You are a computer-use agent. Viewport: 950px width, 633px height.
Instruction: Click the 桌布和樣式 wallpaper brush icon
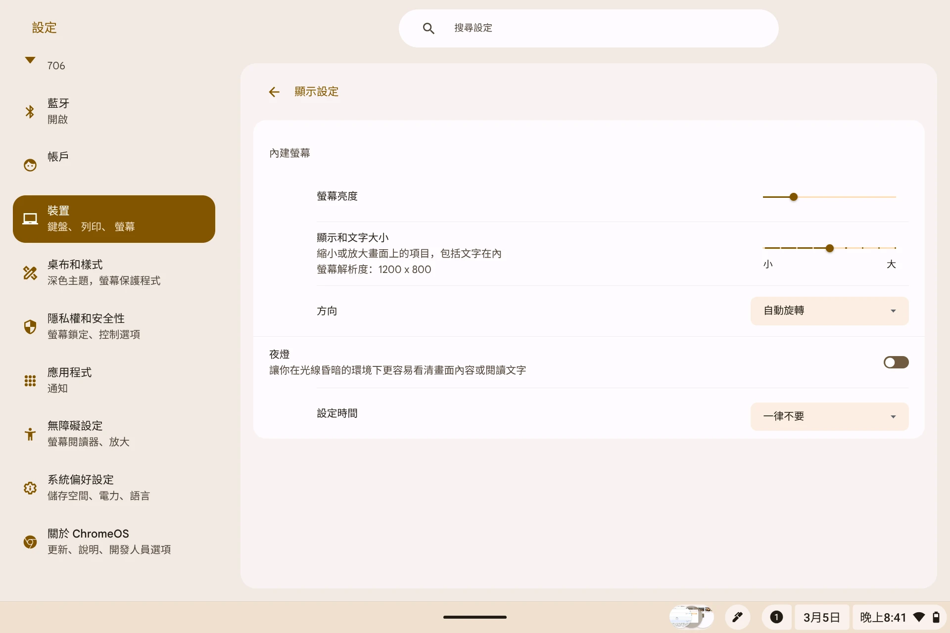click(x=30, y=272)
